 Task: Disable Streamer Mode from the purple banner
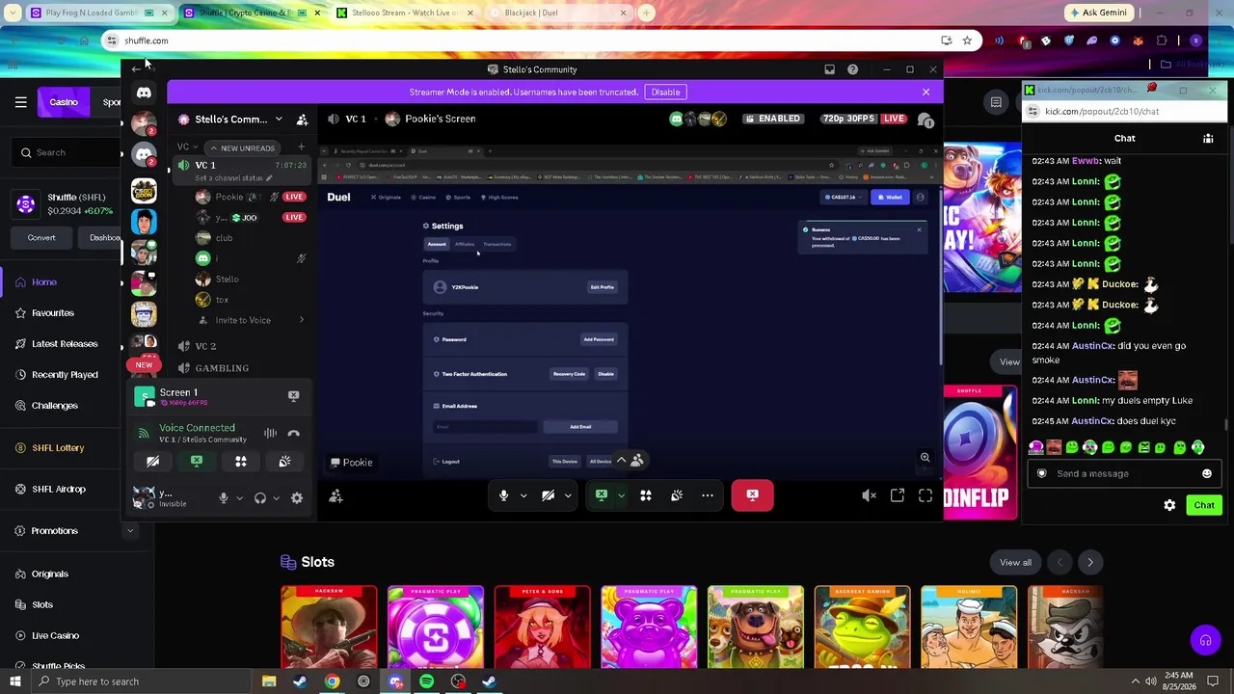coord(665,93)
